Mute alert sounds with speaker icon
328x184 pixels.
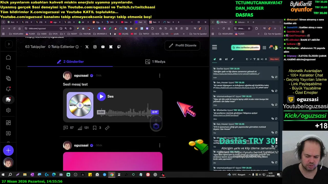pos(262,59)
